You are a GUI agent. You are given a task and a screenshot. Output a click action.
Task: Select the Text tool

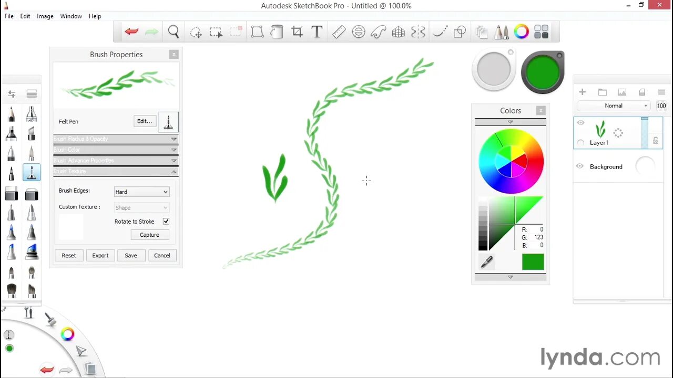317,32
